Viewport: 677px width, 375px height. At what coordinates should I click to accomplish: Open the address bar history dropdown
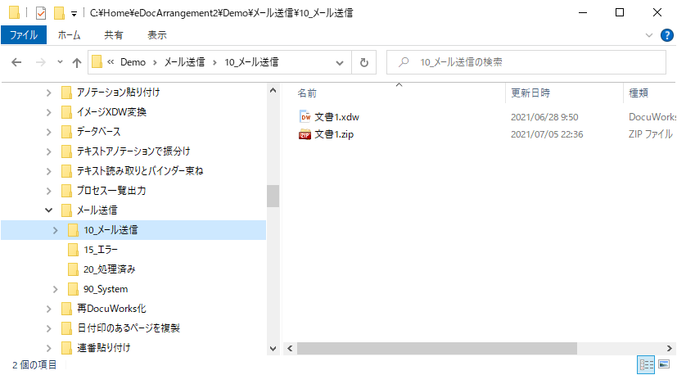(x=340, y=63)
